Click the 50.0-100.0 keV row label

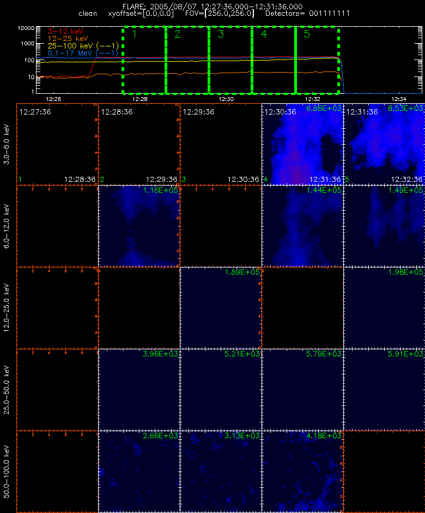(7, 472)
